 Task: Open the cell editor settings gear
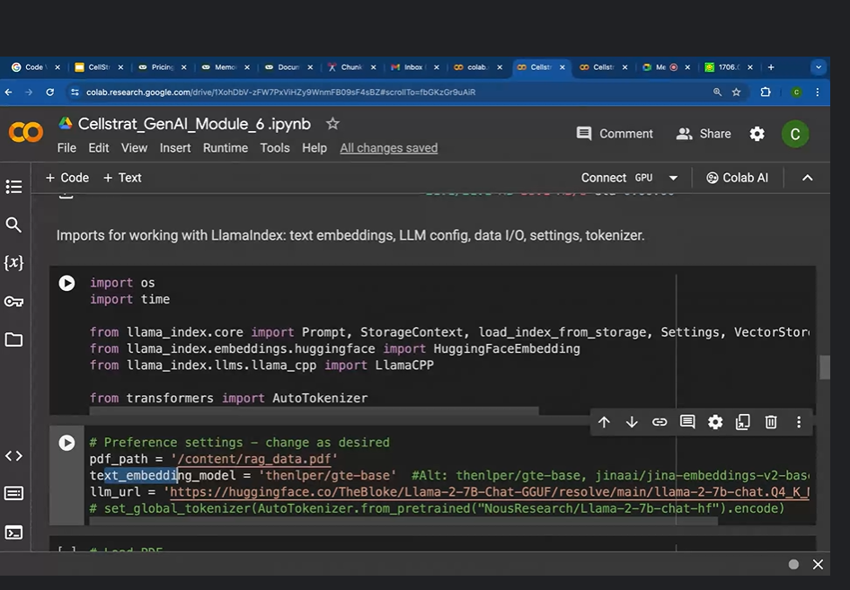[x=715, y=422]
